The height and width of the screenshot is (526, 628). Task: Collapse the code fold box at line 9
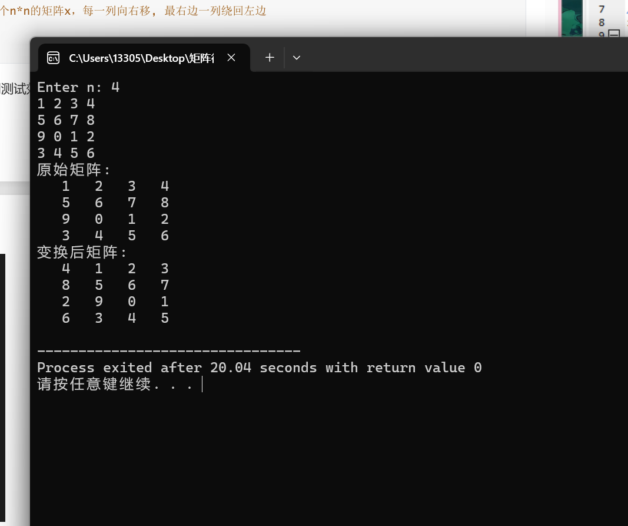click(614, 34)
